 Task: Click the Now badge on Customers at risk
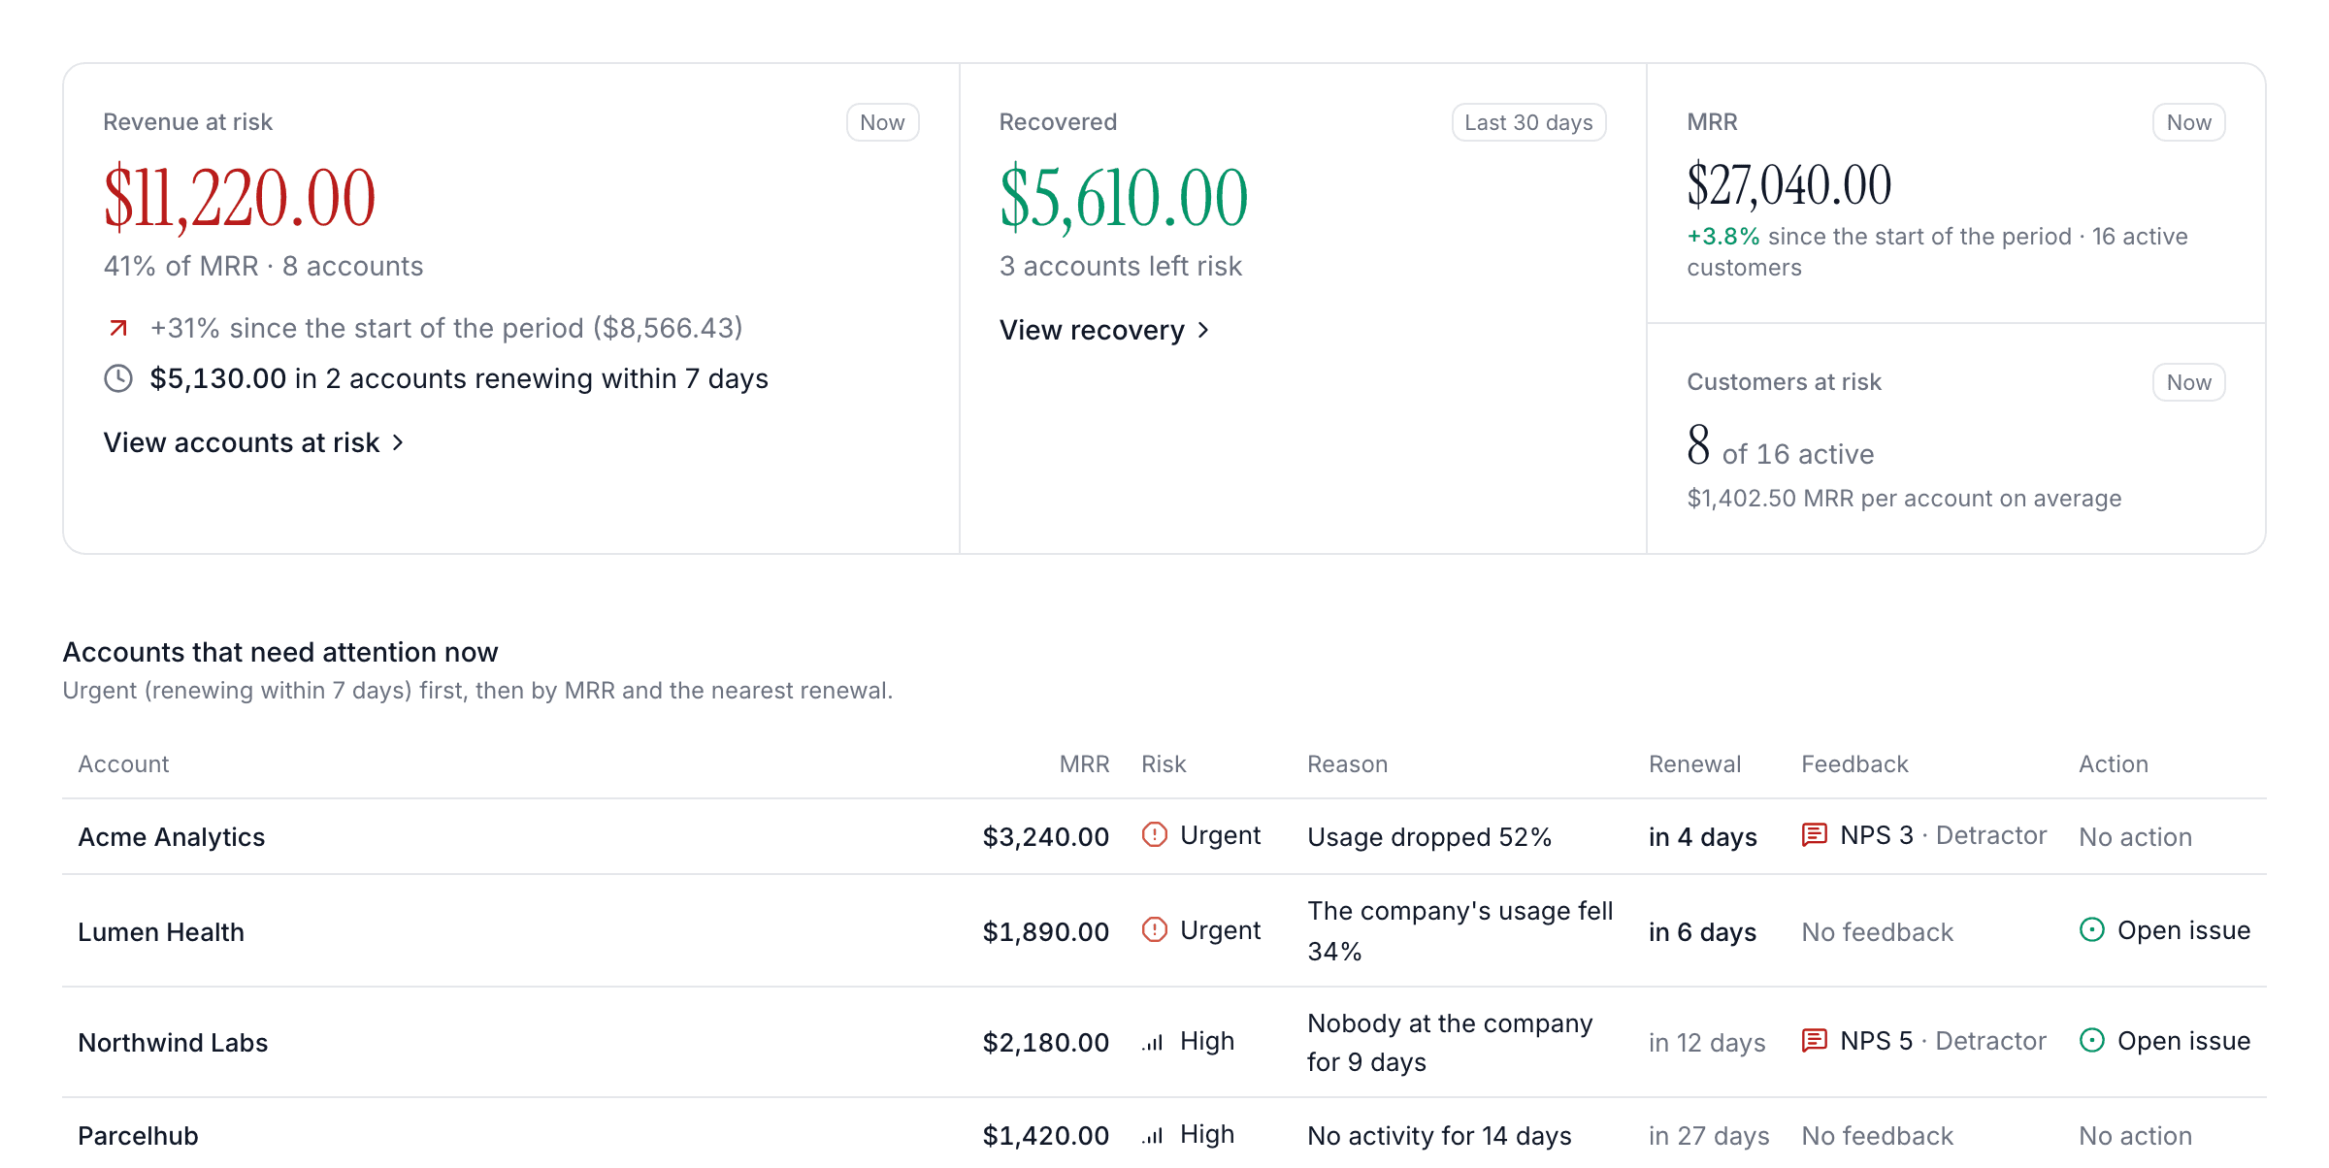[x=2188, y=382]
